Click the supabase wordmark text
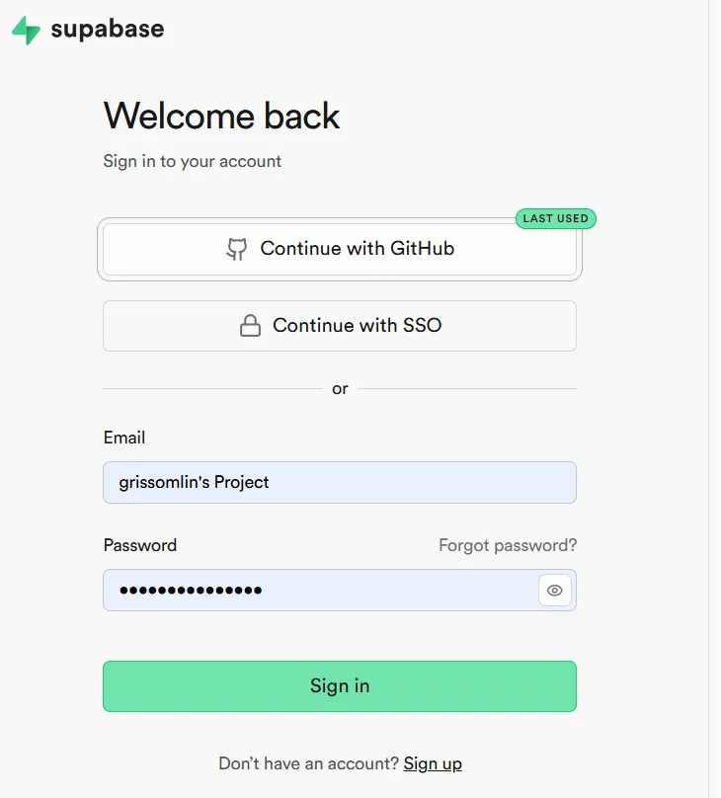This screenshot has height=798, width=721. 108,30
